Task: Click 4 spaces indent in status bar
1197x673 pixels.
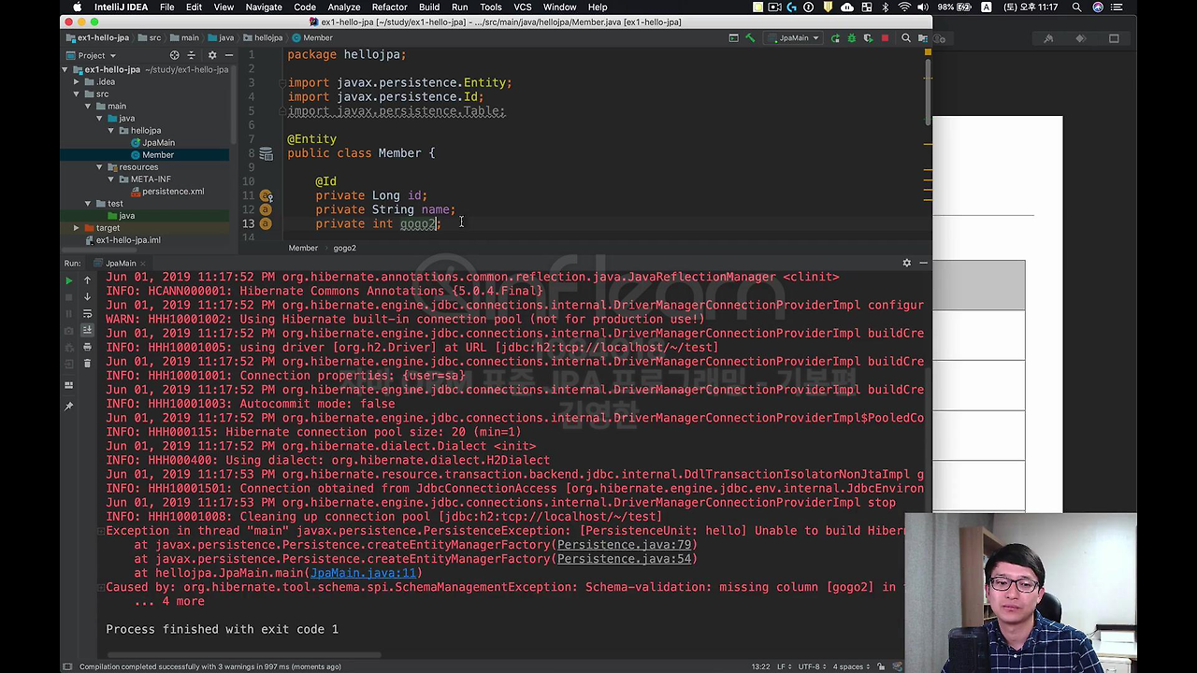Action: 851,666
